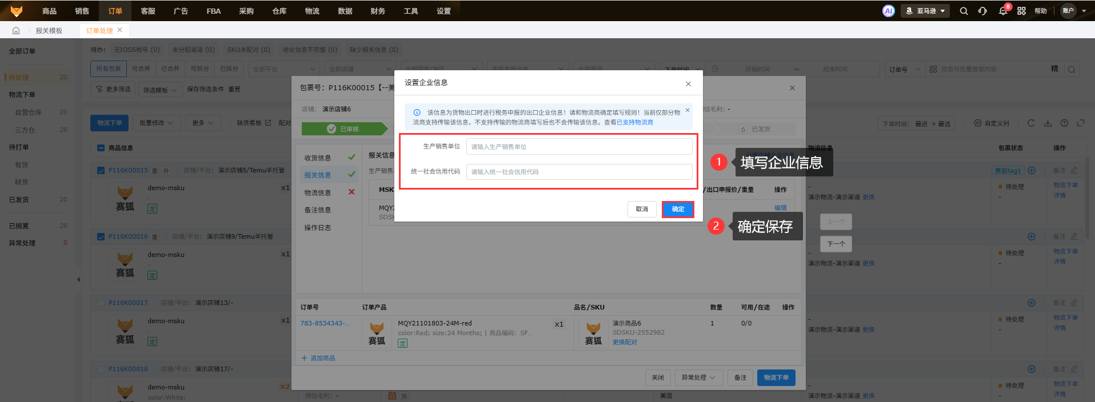Click the search icon in order search box
This screenshot has height=402, width=1095.
1072,70
